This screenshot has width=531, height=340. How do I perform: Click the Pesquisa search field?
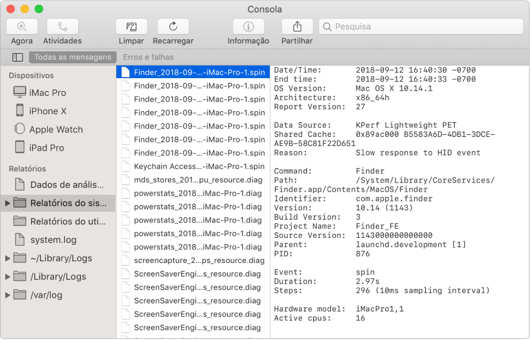pos(421,26)
